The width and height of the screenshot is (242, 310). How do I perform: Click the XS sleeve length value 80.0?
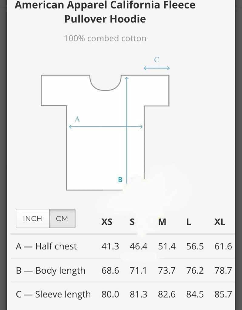click(x=110, y=294)
